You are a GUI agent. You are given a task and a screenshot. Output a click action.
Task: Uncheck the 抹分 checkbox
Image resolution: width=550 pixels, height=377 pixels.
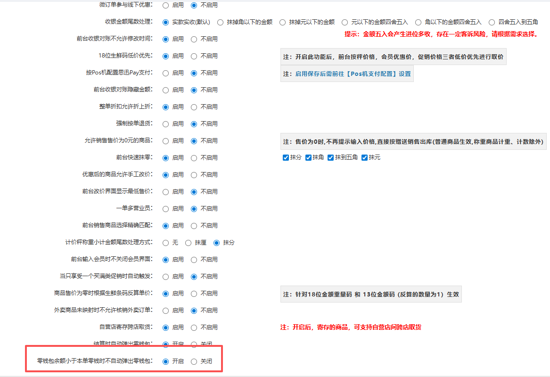tap(286, 158)
